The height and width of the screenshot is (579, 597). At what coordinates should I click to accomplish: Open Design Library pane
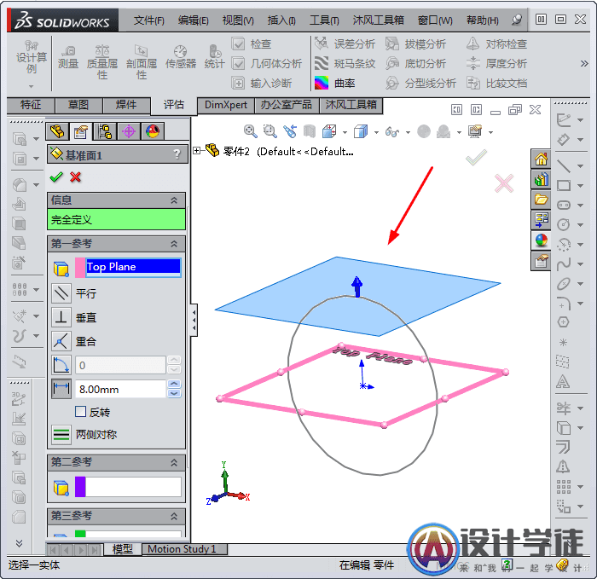click(541, 179)
